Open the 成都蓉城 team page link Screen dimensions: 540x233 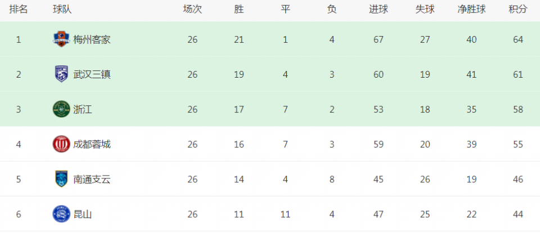pos(92,145)
